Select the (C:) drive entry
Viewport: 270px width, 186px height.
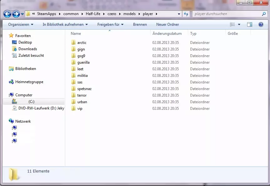pyautogui.click(x=34, y=102)
